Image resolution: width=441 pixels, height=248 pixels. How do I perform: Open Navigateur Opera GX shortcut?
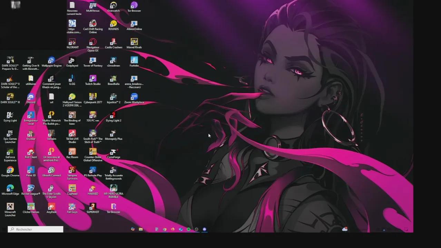coord(93,45)
